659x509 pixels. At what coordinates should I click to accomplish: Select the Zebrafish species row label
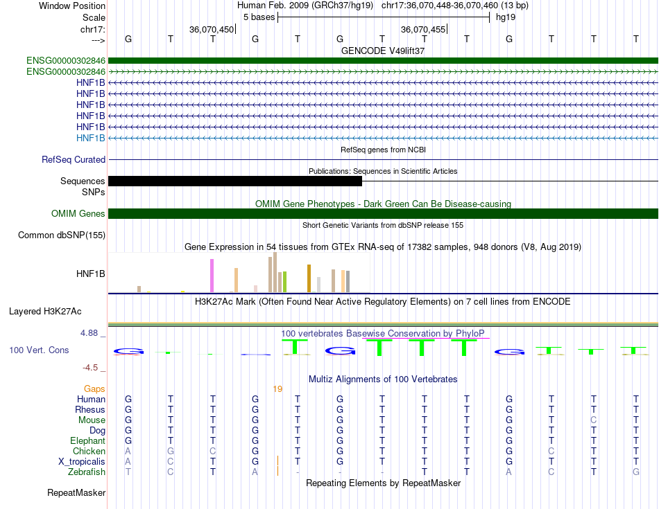pyautogui.click(x=87, y=472)
